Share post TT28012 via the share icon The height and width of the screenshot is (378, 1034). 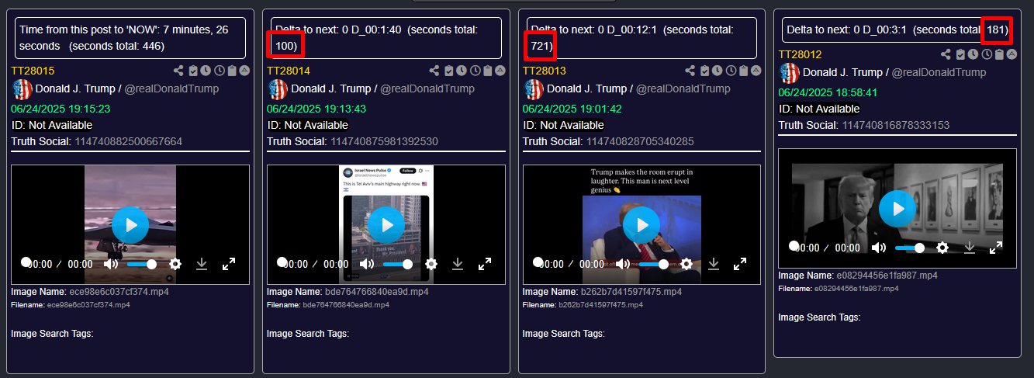946,54
